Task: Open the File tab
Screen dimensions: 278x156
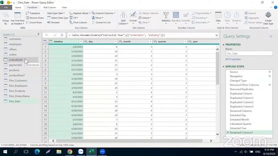Action: (6, 7)
